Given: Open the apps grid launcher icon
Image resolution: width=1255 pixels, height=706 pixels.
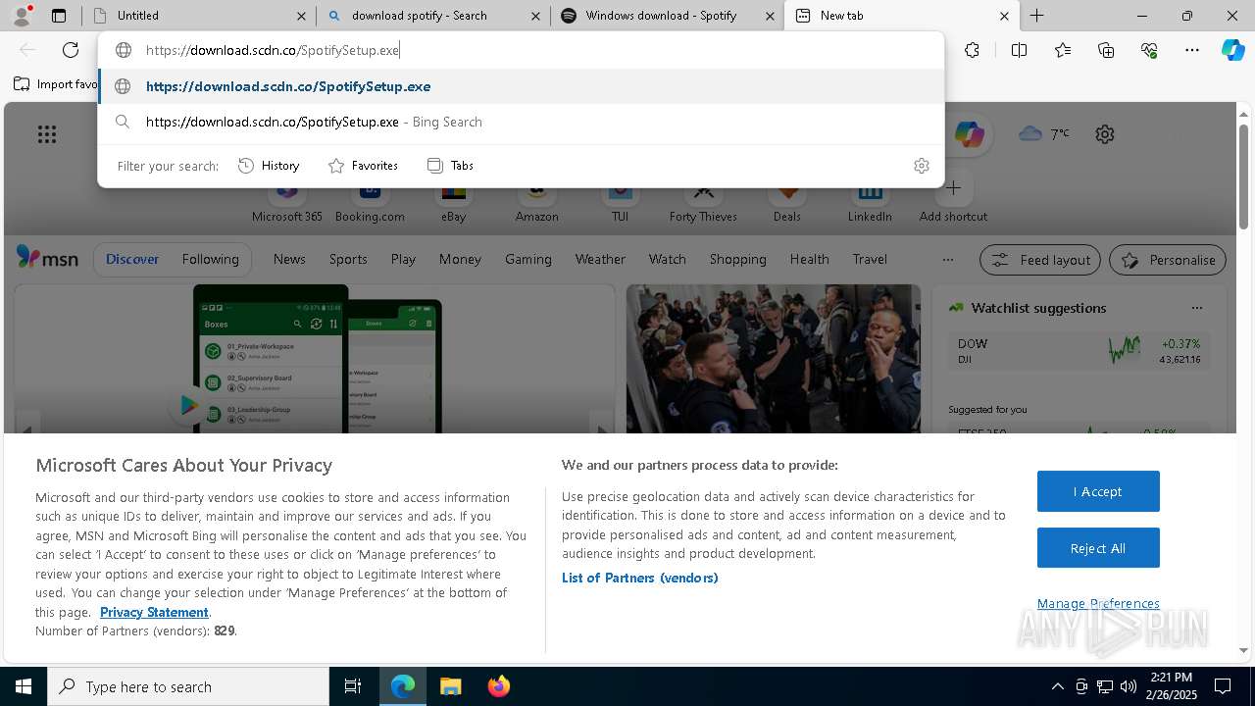Looking at the screenshot, I should 47,134.
